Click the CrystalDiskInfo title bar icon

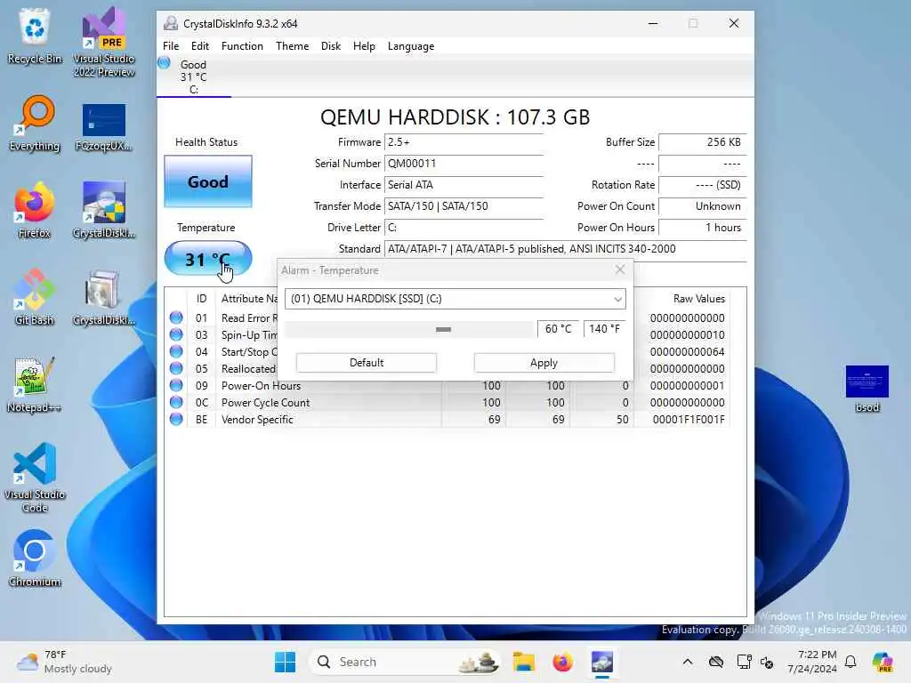(171, 23)
